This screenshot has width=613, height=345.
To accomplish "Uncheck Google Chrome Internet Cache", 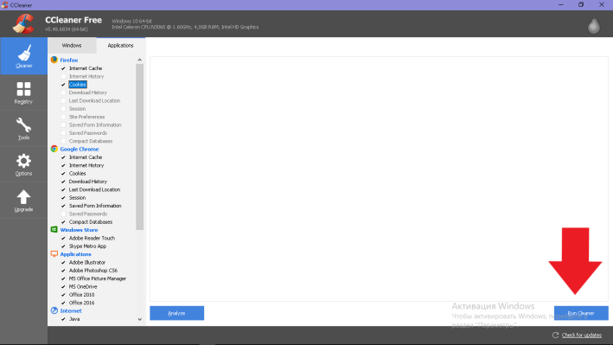I will coord(63,157).
